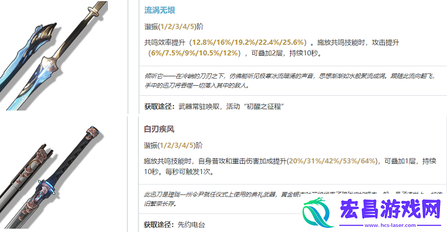The image size is (447, 232).
Task: Click the text 可叠加2层，持续10秒
Action: (286, 53)
